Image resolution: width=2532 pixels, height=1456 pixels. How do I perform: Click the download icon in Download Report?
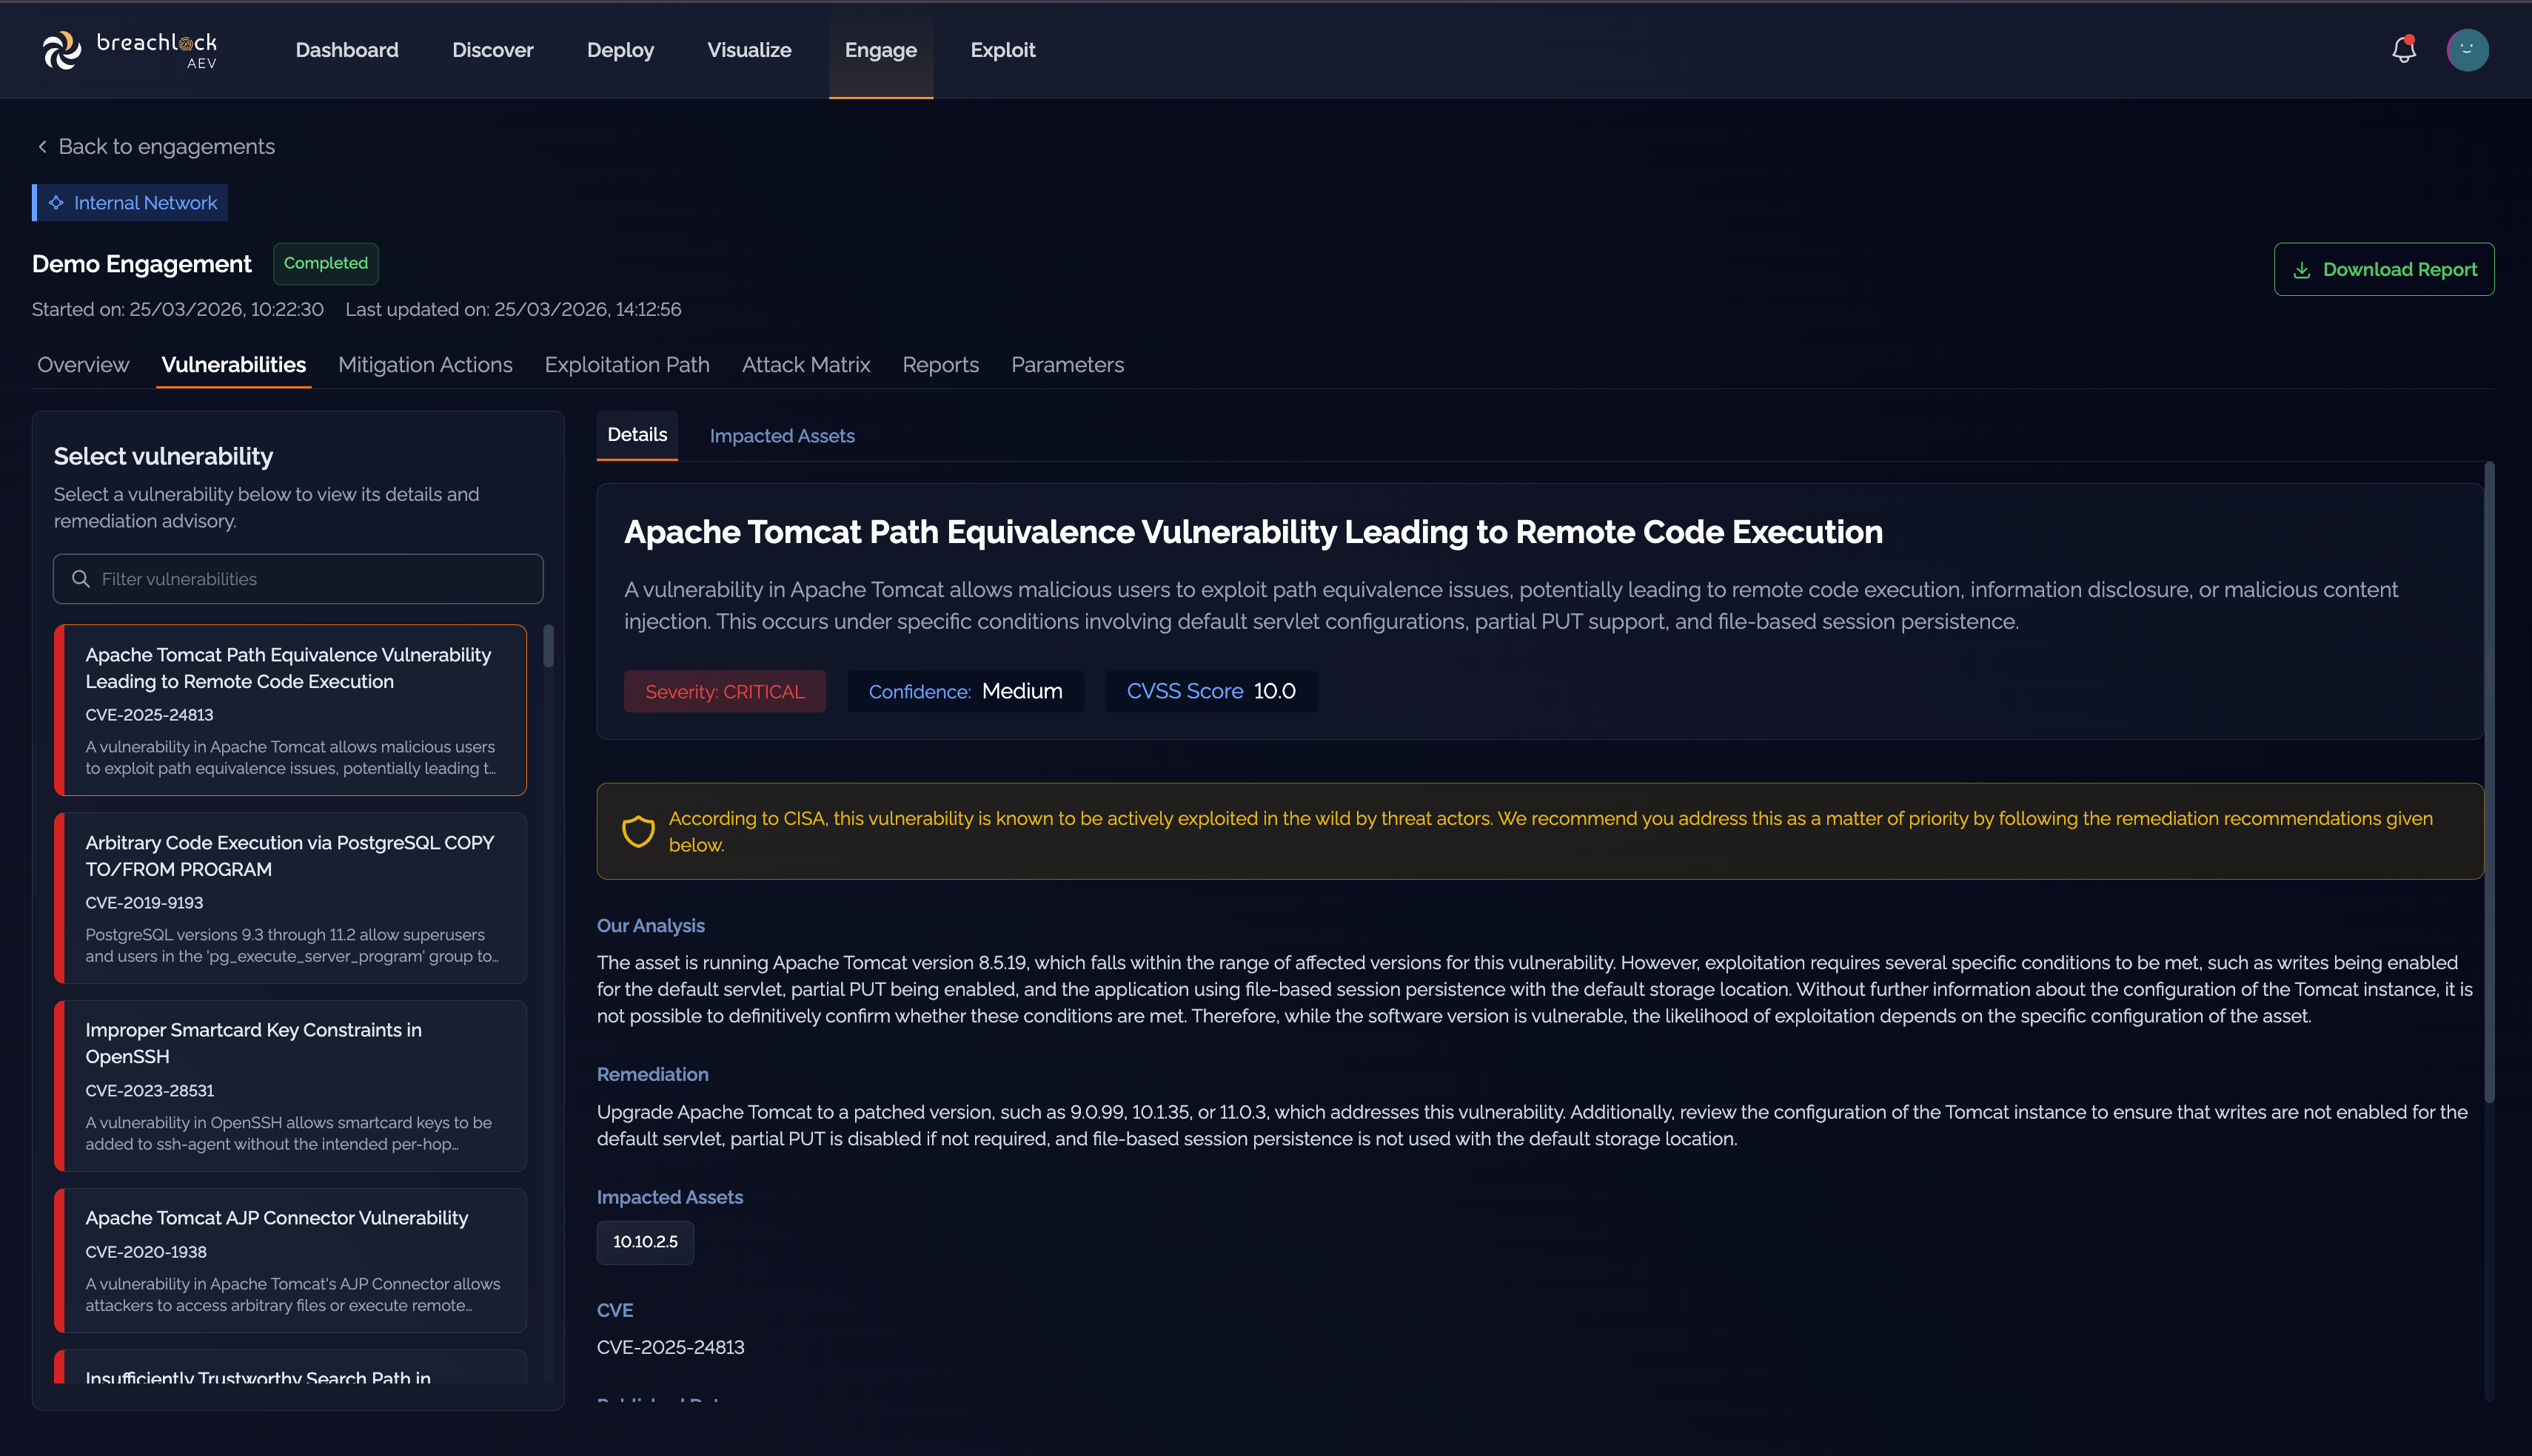click(2301, 270)
